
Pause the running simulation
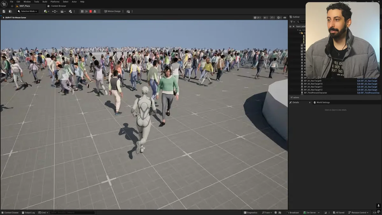point(82,11)
